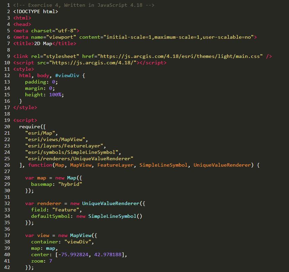Click the longitude value -75.992824
Image resolution: width=289 pixels, height=272 pixels.
73,254
